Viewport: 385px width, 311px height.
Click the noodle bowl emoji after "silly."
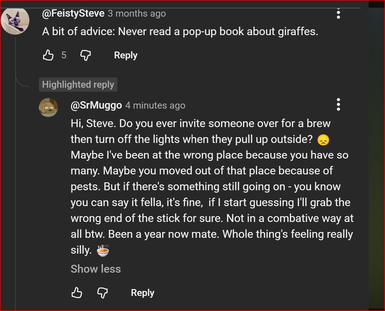pos(103,250)
